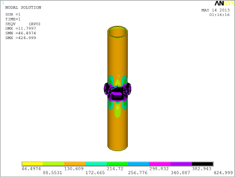Click the ANSYS logo
The width and height of the screenshot is (235, 177).
(x=224, y=3)
